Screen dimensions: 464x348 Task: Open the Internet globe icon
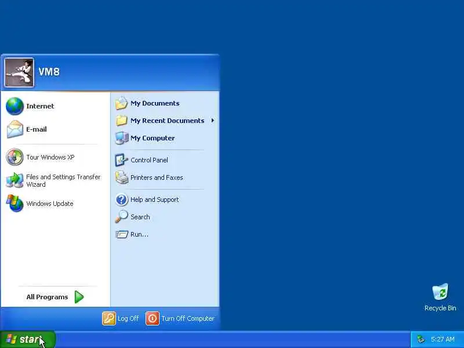click(14, 106)
